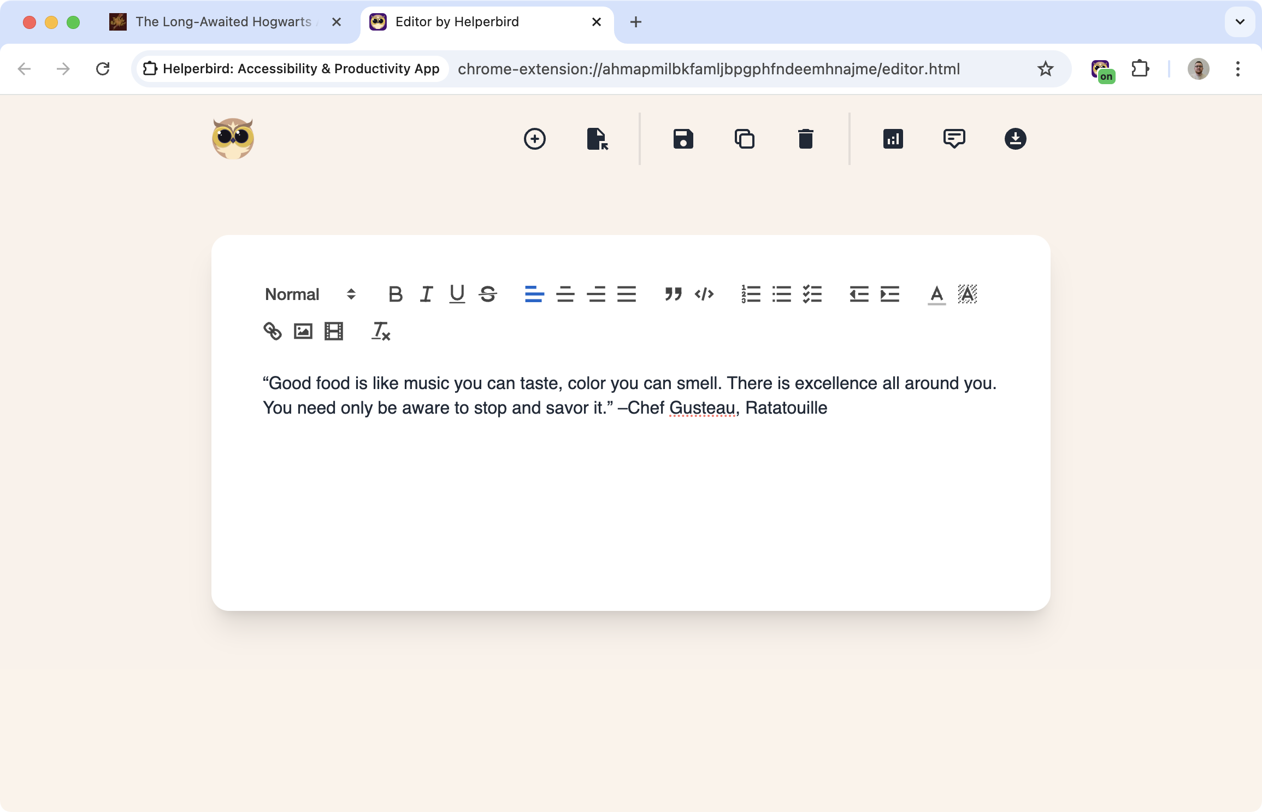Open the insert image tool

[302, 331]
